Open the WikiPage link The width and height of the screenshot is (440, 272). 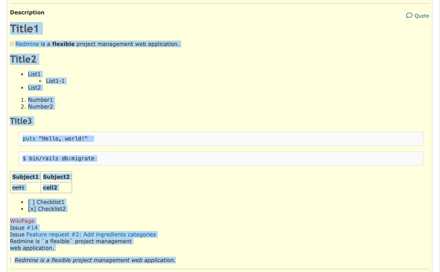(22, 221)
